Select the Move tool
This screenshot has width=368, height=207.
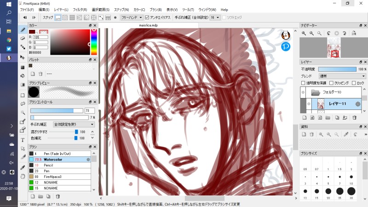click(23, 57)
